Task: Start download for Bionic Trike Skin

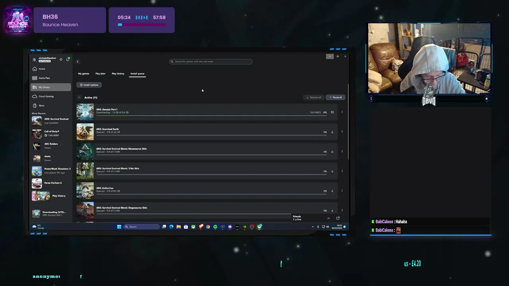Action: [332, 171]
